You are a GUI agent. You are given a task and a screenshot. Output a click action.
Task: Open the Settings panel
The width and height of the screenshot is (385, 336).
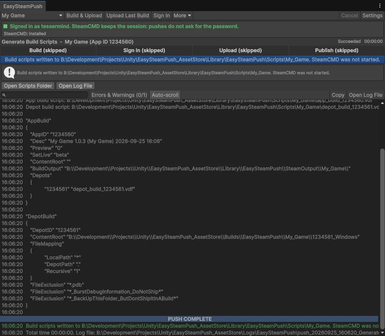tap(372, 15)
